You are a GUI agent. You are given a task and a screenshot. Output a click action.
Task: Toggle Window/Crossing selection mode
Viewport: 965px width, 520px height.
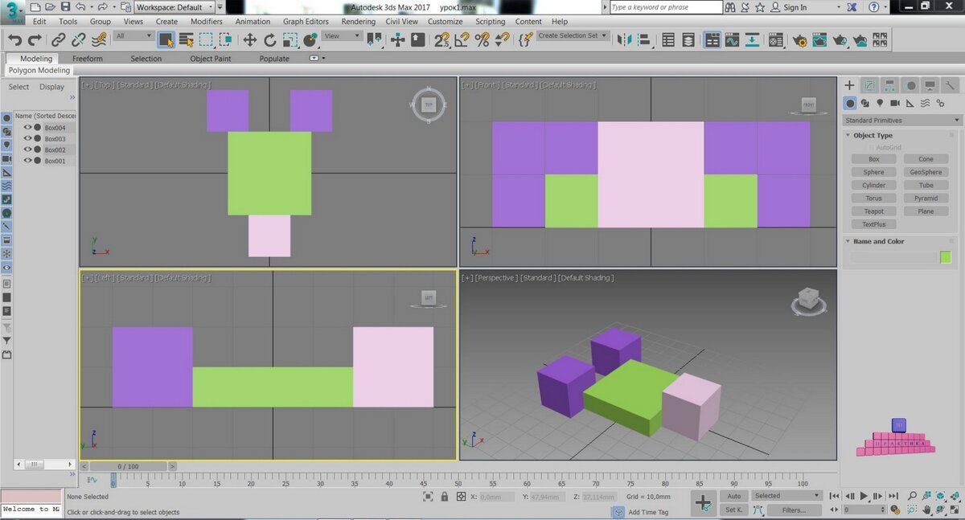[226, 39]
